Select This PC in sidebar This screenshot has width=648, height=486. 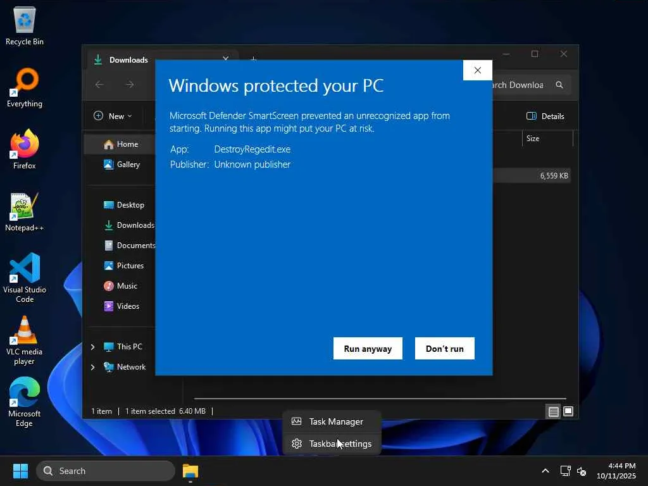pos(123,347)
